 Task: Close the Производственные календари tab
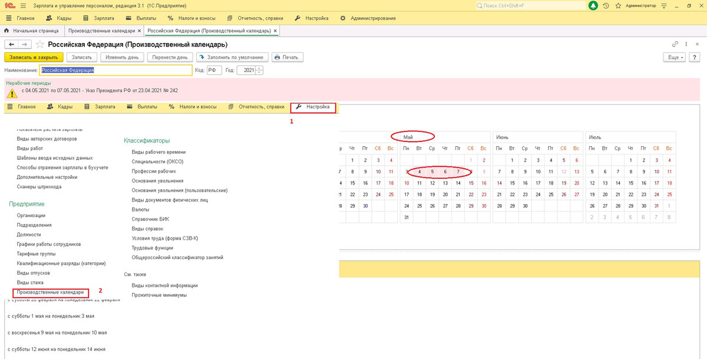(139, 30)
